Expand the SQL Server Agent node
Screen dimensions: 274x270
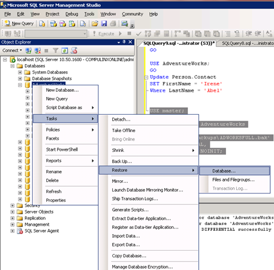click(12, 231)
